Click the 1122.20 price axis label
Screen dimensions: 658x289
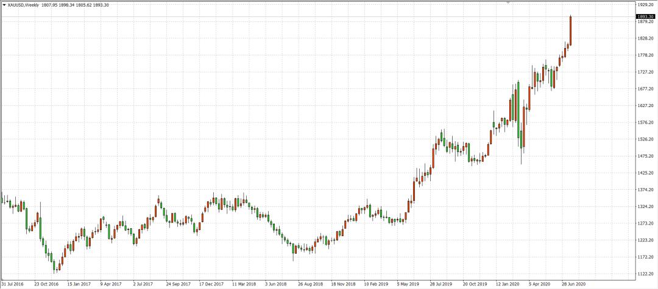(645, 274)
